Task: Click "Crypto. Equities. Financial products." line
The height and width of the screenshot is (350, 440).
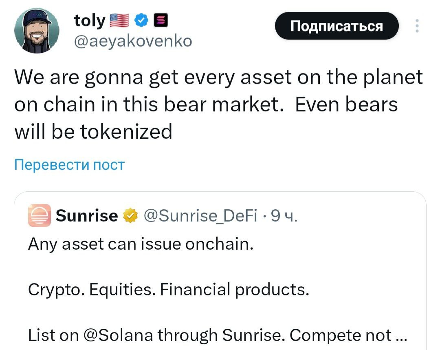Action: click(x=169, y=290)
